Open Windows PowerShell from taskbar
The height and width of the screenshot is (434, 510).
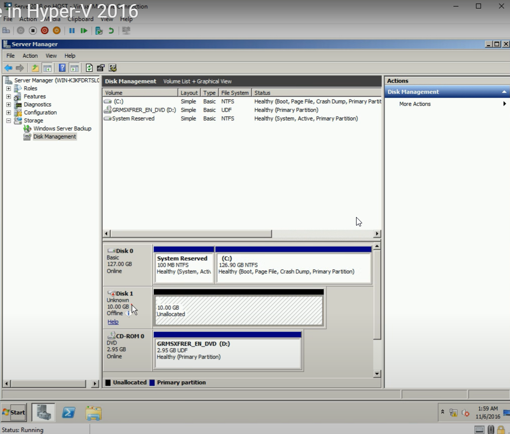pos(69,413)
